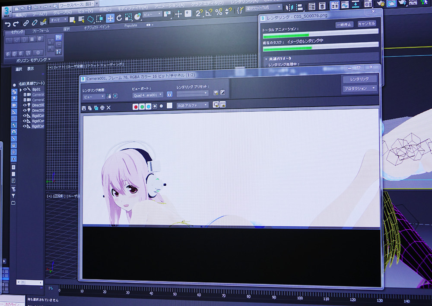Toggle Window/Crossing selection mode
The height and width of the screenshot is (306, 432).
pyautogui.click(x=99, y=19)
